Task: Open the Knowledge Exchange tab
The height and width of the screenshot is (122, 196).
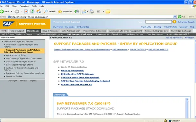Action: [181, 31]
